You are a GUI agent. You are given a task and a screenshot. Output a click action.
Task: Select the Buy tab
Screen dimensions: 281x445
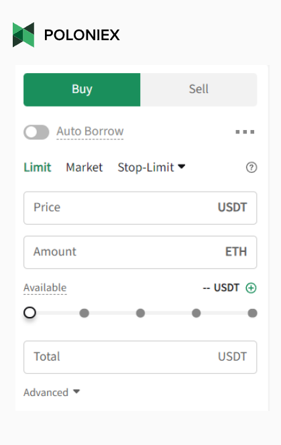82,90
